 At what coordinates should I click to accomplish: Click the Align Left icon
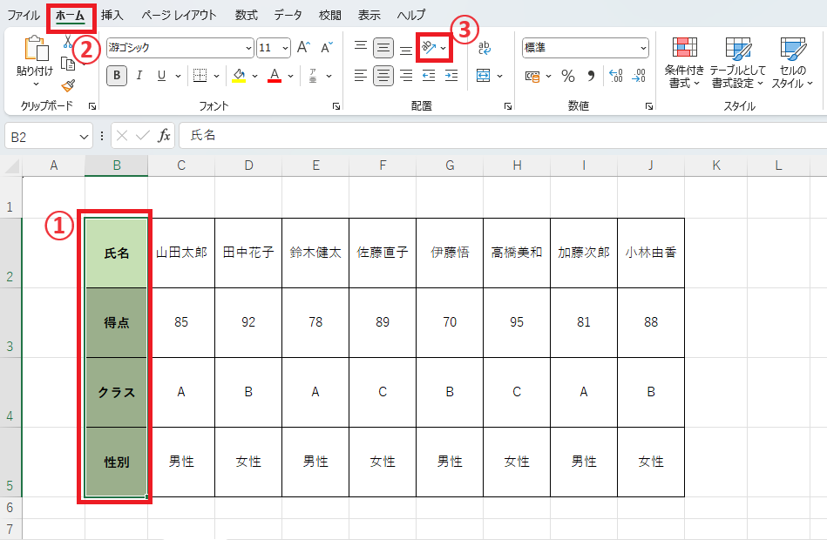(361, 76)
